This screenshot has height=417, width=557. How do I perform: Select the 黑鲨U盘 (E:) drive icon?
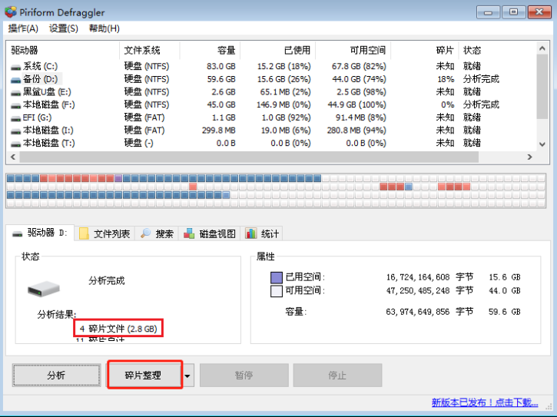(x=16, y=92)
